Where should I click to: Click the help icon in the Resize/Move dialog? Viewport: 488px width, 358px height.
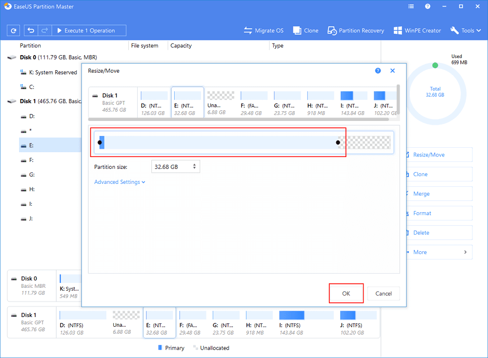(x=378, y=71)
